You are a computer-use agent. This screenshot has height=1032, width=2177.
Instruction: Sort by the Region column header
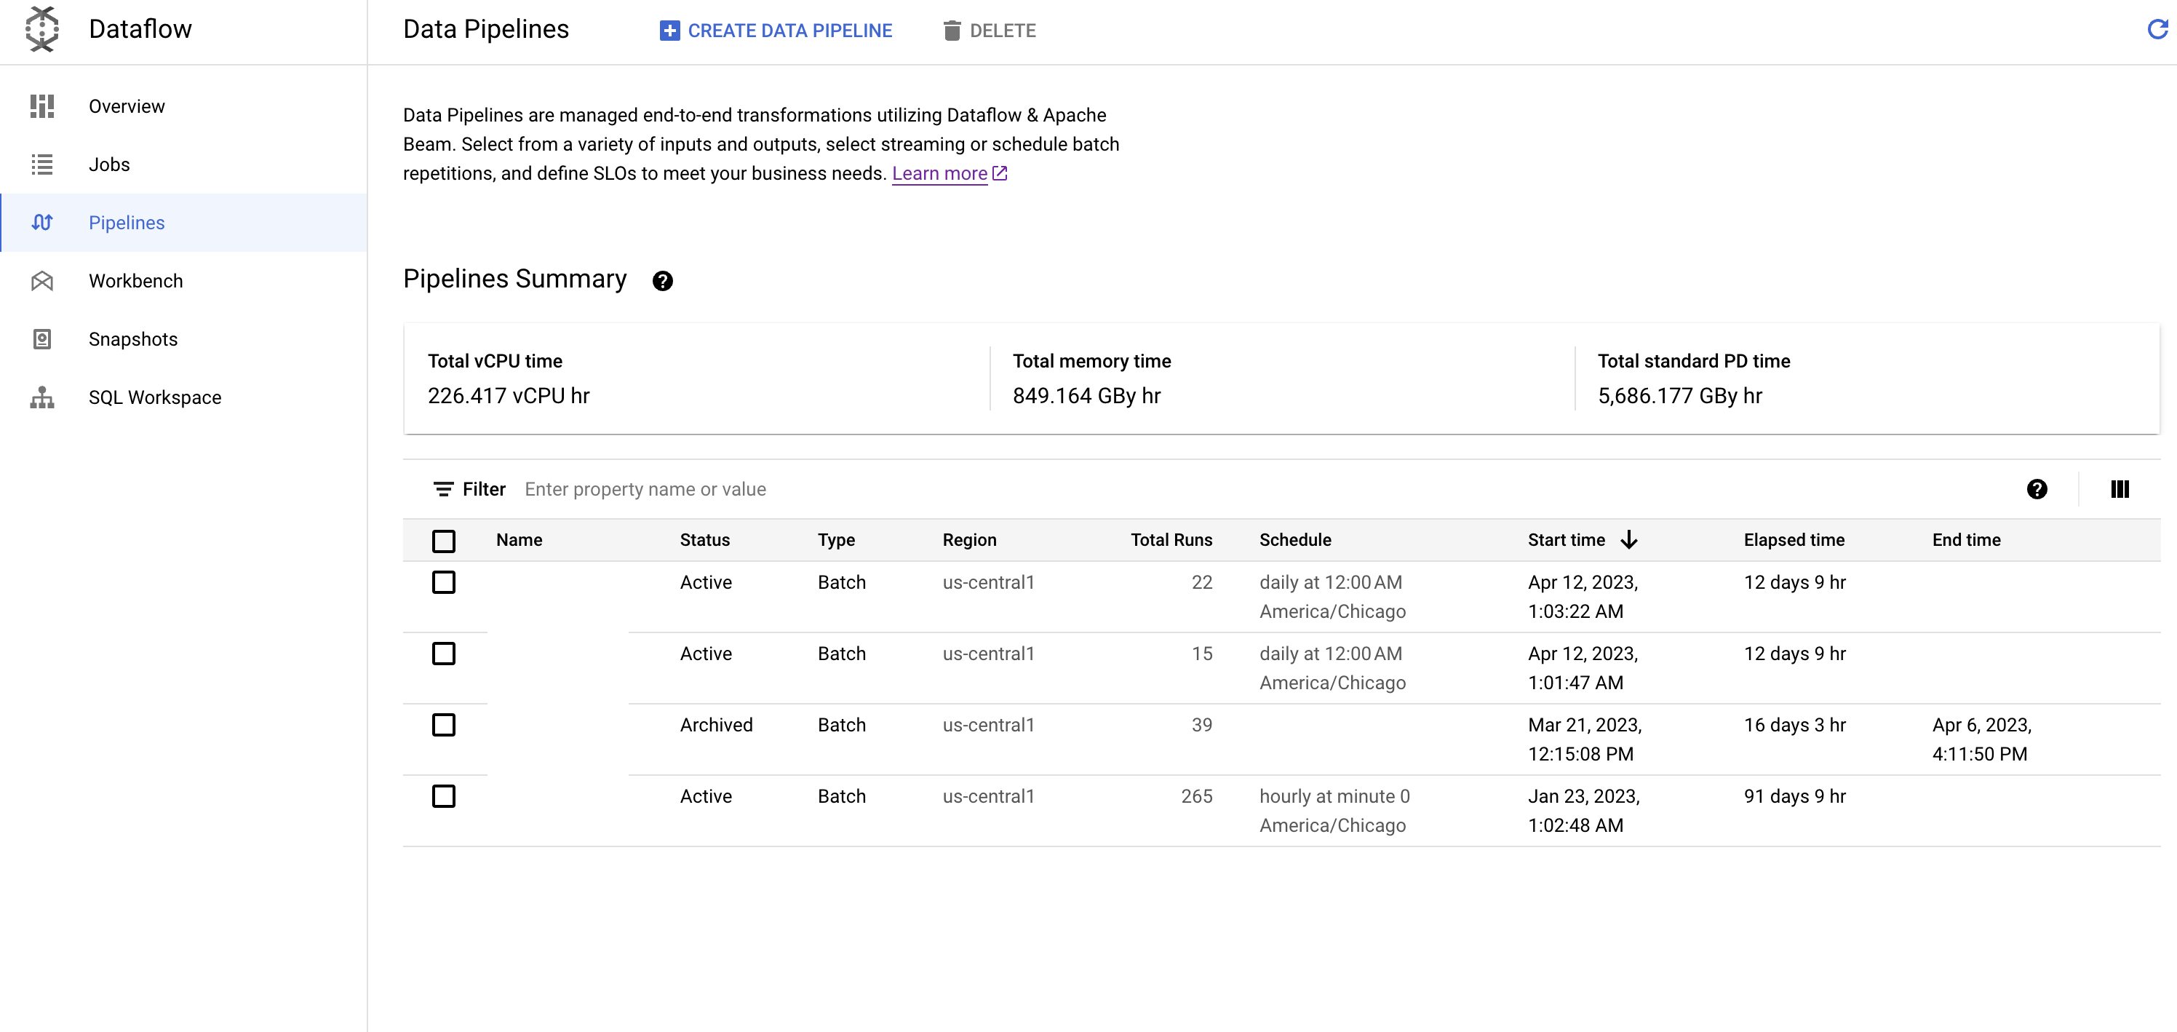(x=969, y=540)
